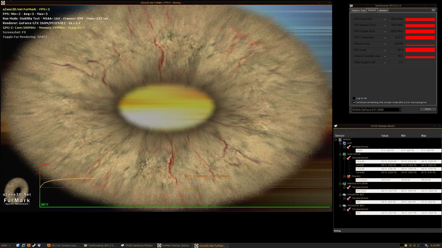This screenshot has width=442, height=248.
Task: Switch to the Graphics Card tab
Action: pos(359,10)
